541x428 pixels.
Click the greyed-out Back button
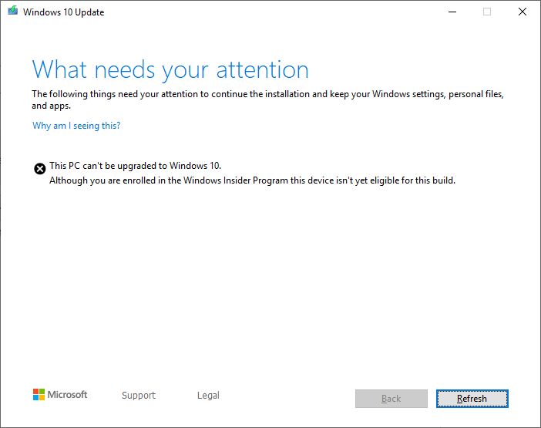391,399
